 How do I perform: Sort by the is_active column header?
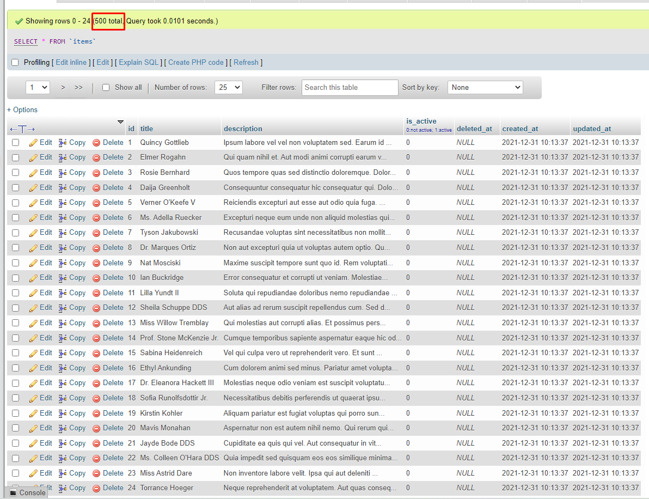(x=421, y=121)
